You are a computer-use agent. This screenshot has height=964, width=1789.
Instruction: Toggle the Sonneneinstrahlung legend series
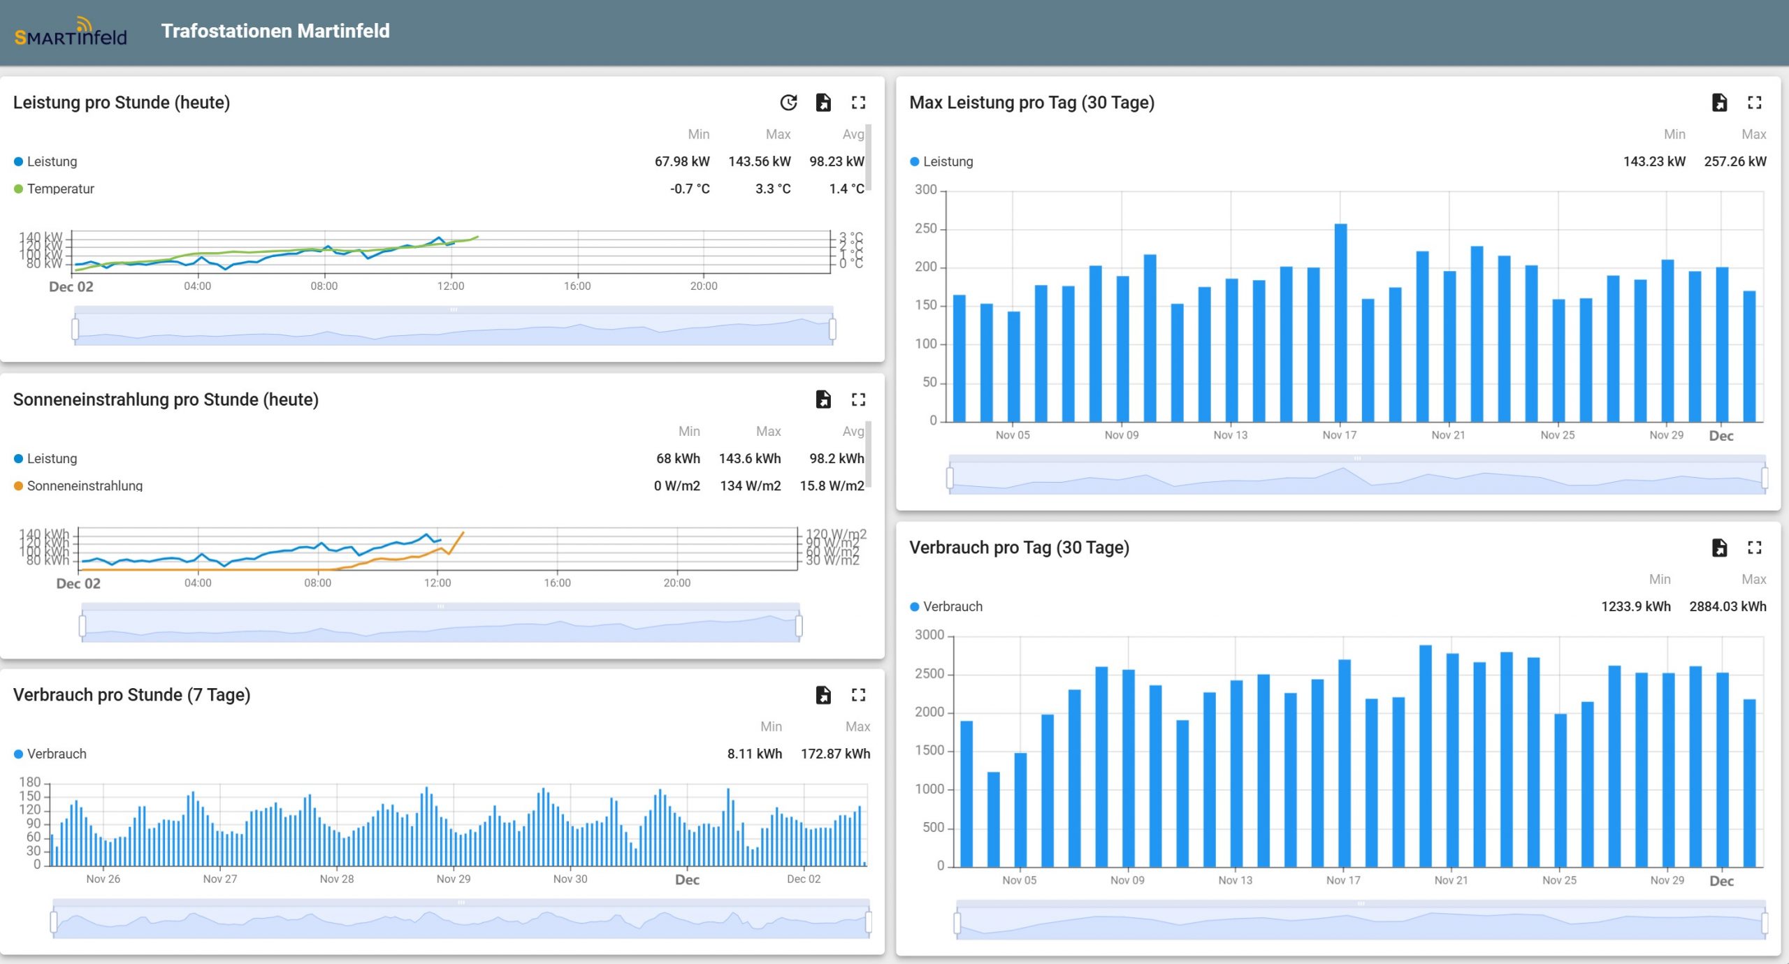85,485
